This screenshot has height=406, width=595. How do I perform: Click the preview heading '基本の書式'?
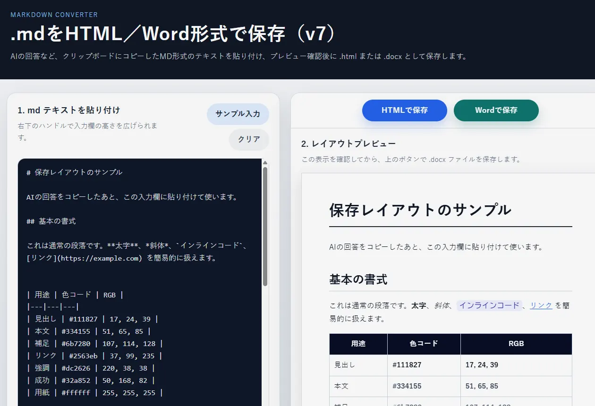coord(358,279)
